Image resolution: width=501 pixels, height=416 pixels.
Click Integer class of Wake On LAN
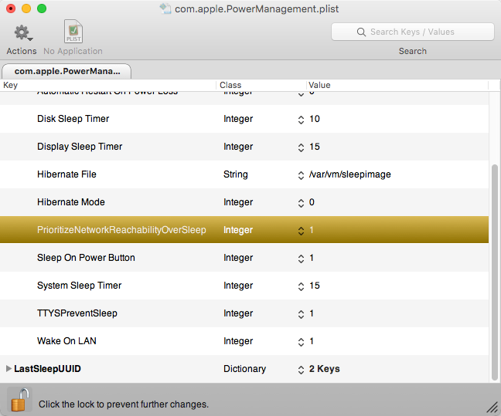(x=238, y=340)
